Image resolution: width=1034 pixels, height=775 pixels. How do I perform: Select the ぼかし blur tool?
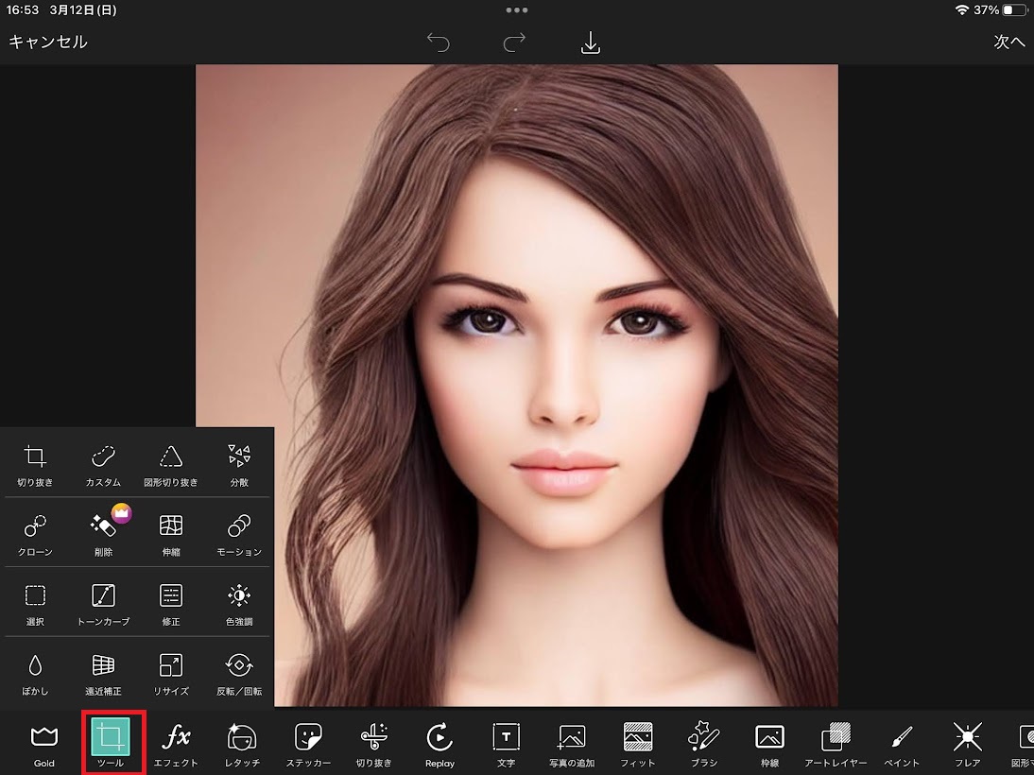coord(35,672)
